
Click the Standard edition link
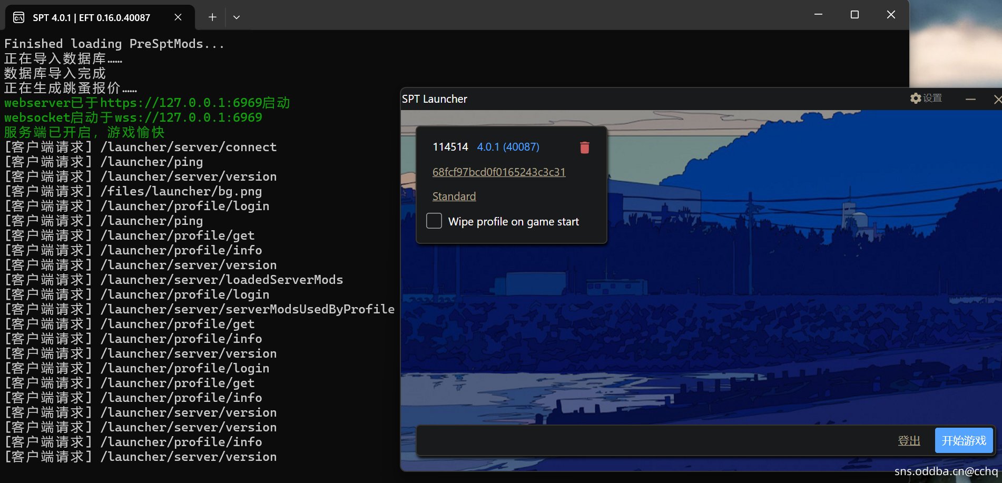point(454,196)
